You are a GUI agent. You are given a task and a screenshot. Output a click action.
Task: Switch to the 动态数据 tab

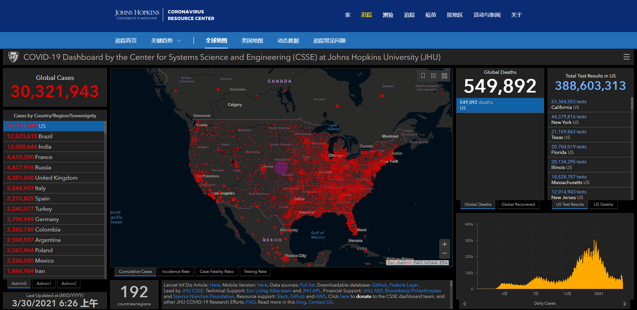288,41
